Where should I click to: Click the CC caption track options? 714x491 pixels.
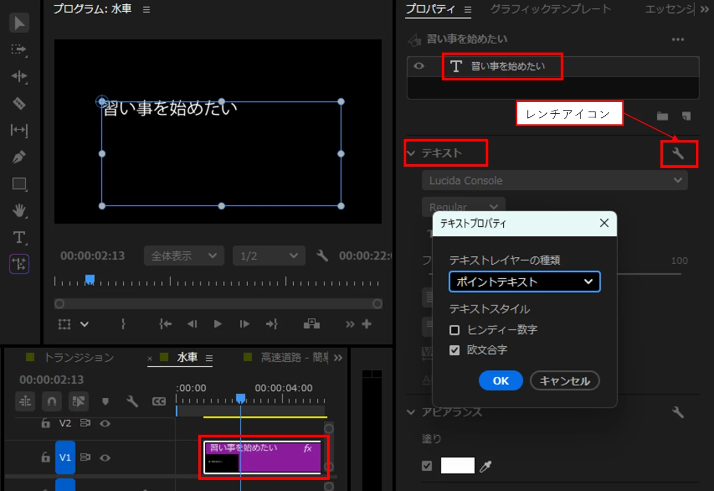click(x=159, y=401)
